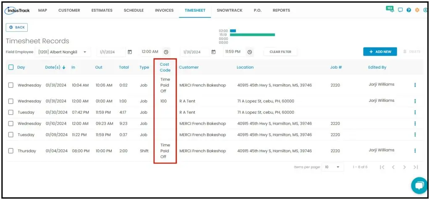Select the 01/31/2024 12:00 AM row checkbox
This screenshot has width=430, height=200.
tap(10, 101)
